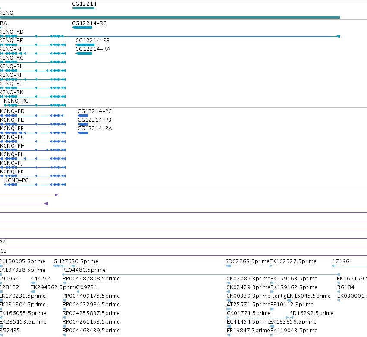Click the EK166055.5prime EST label
This screenshot has height=337, width=367.
(23, 313)
